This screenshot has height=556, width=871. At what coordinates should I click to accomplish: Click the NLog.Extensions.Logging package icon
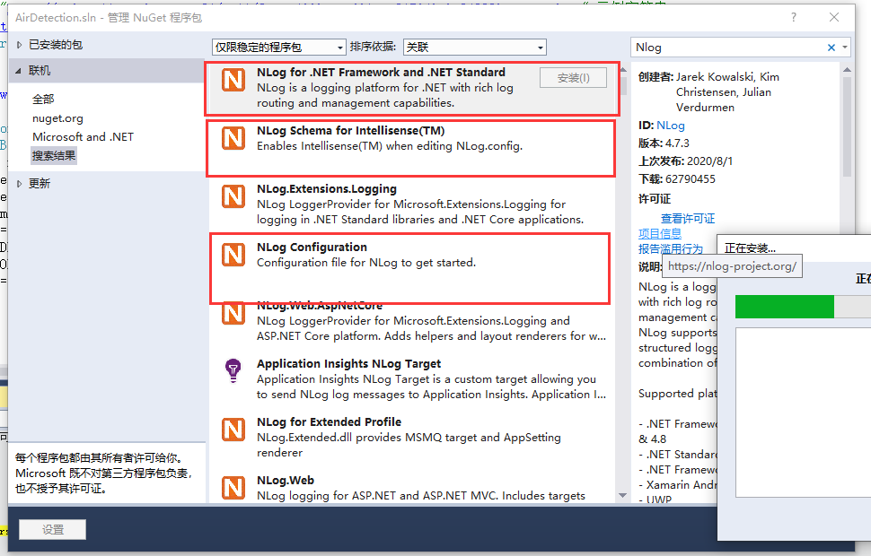233,195
